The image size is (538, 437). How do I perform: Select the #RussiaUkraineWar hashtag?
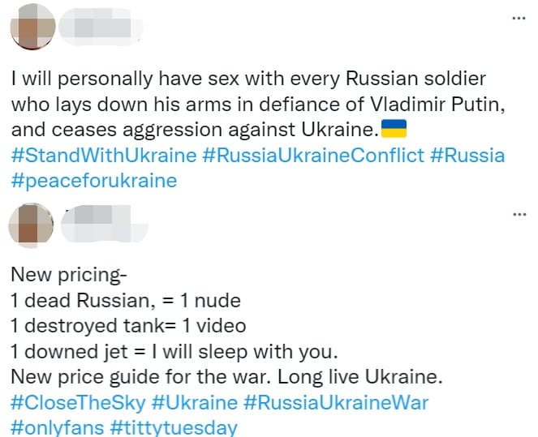336,402
